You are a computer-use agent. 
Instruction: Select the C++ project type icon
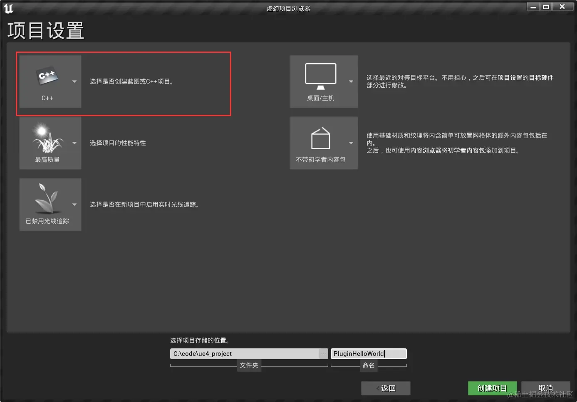(46, 76)
